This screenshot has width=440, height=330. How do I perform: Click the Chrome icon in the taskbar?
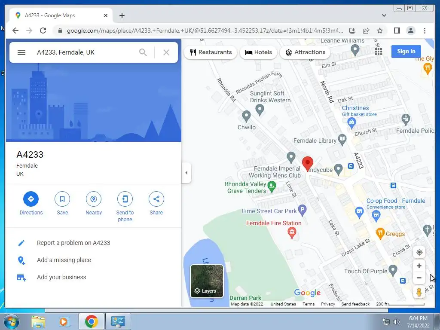click(x=91, y=321)
